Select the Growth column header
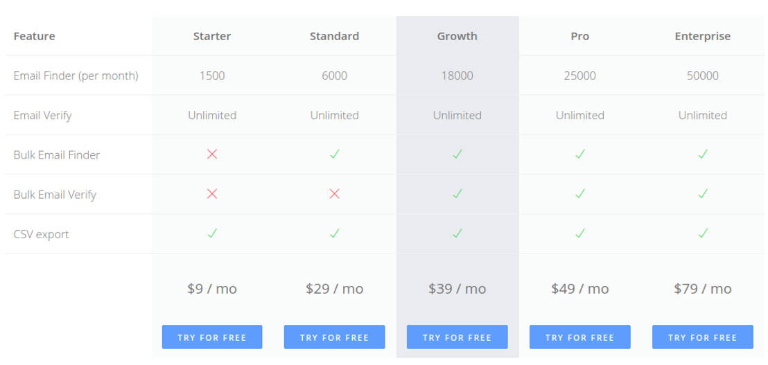768x365 pixels. pos(457,36)
